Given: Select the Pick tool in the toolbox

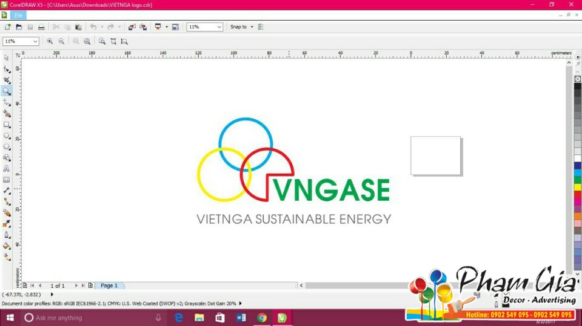Looking at the screenshot, I should (7, 57).
